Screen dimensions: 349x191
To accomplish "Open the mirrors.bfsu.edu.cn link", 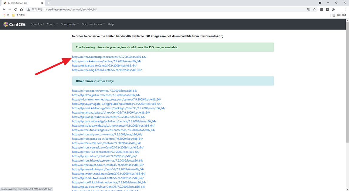I will point(108,161).
